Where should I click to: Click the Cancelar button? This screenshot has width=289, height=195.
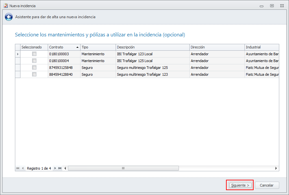[267, 185]
